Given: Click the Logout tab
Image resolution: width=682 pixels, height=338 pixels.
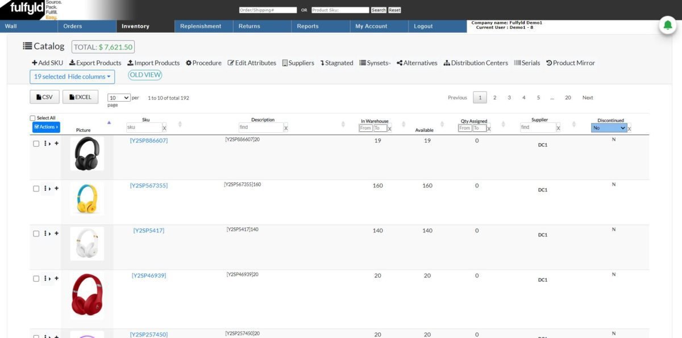Looking at the screenshot, I should click(x=438, y=26).
